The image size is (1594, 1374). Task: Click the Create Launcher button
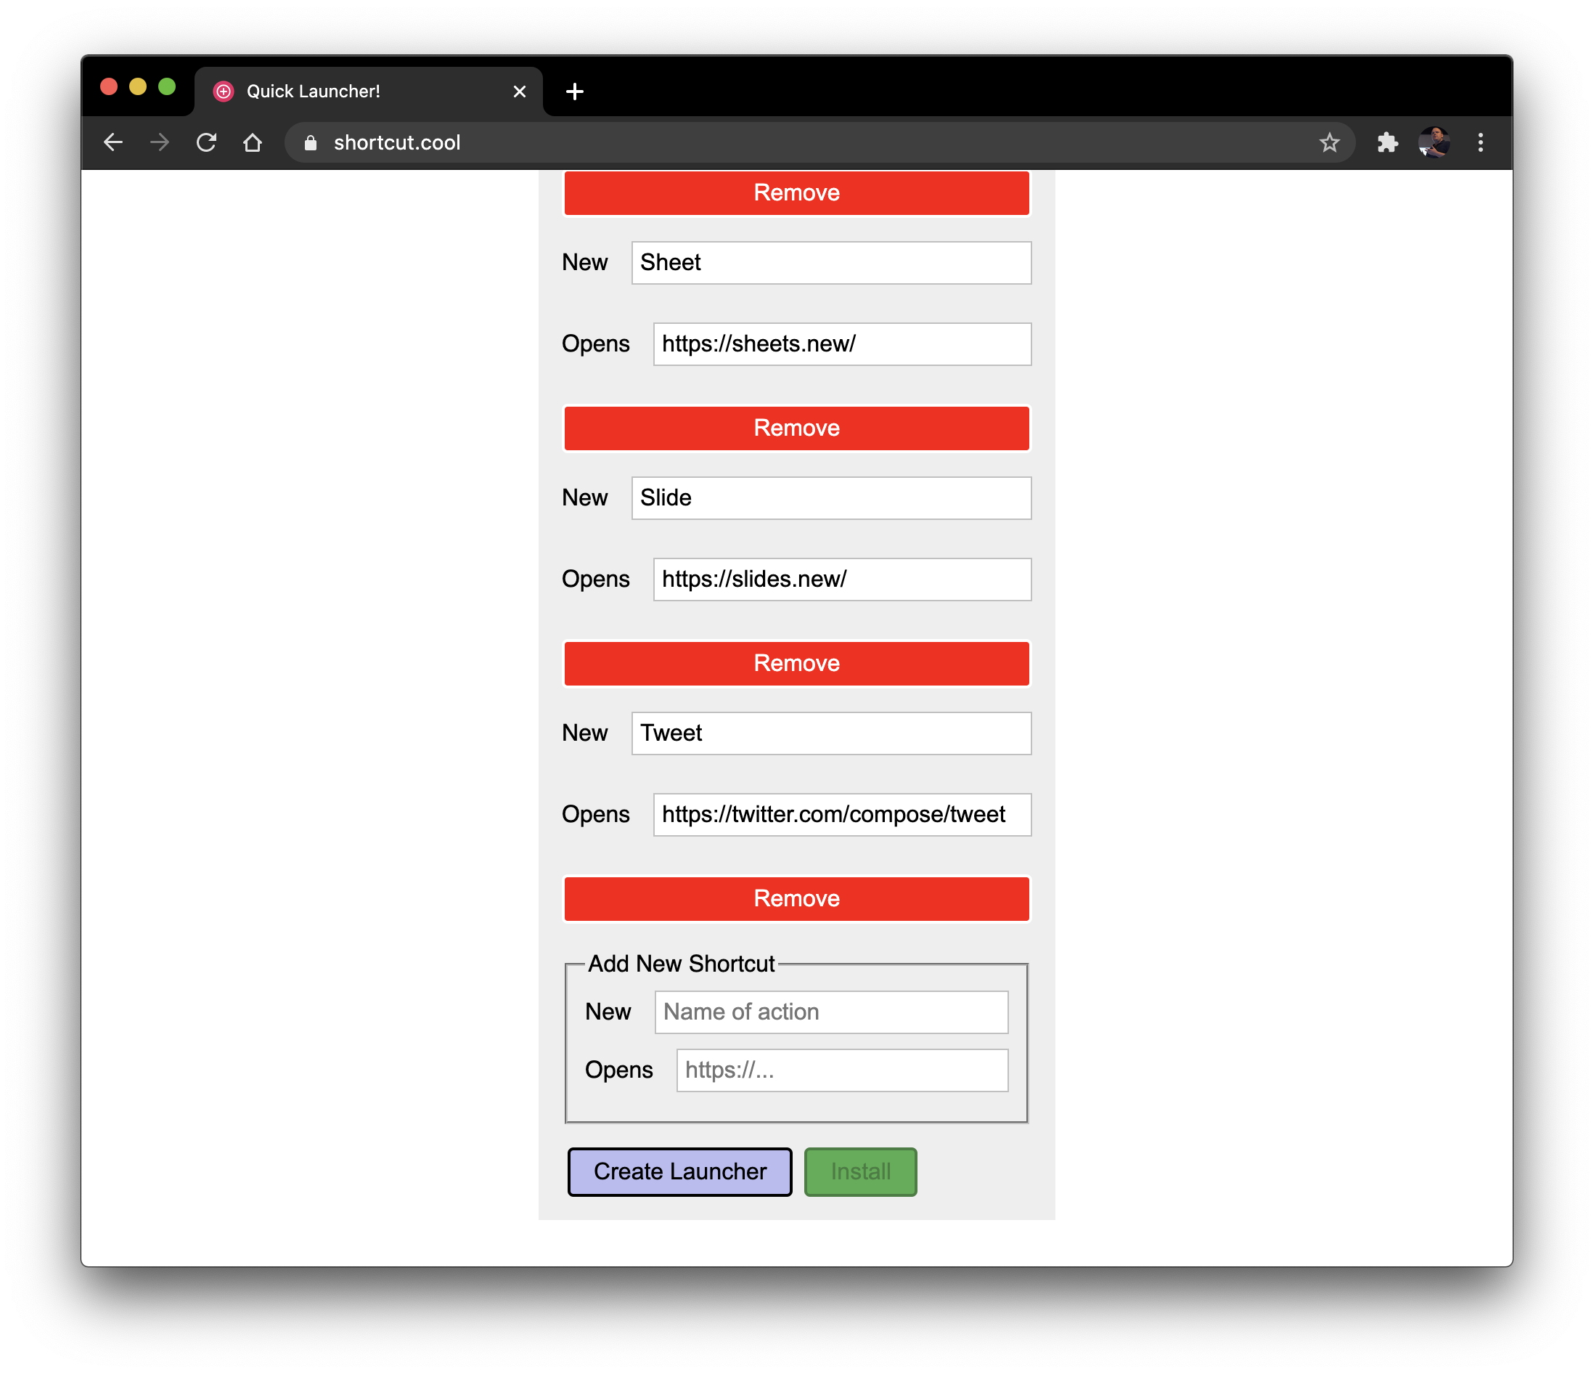[x=679, y=1171]
